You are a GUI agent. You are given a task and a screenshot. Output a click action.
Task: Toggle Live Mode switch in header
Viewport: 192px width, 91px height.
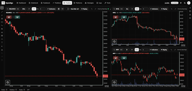[175, 3]
